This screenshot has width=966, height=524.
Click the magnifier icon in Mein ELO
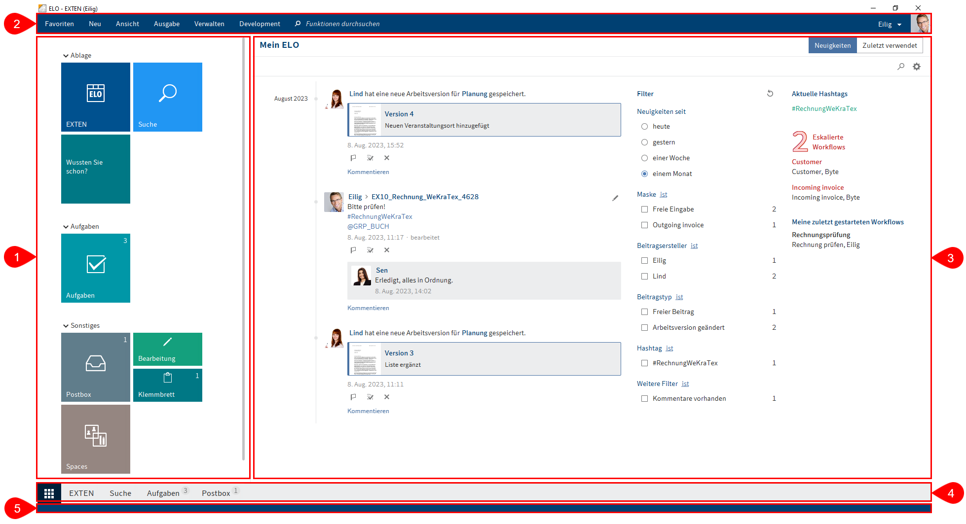tap(901, 66)
